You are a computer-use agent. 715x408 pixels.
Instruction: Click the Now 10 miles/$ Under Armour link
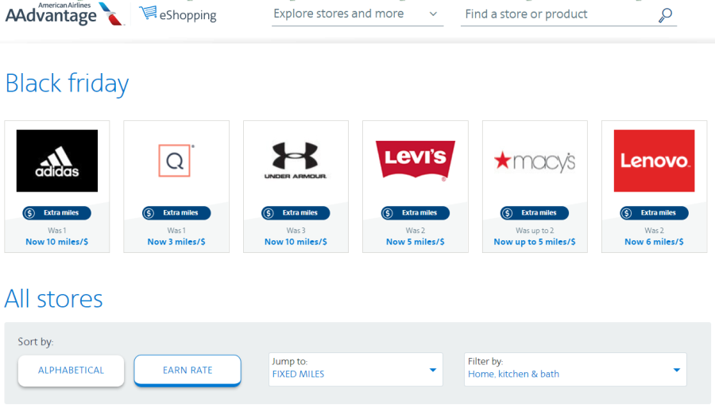click(296, 242)
